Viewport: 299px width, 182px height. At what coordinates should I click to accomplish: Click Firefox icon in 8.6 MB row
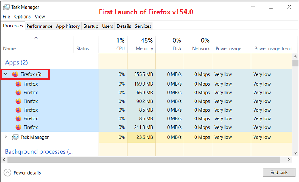coord(18,118)
